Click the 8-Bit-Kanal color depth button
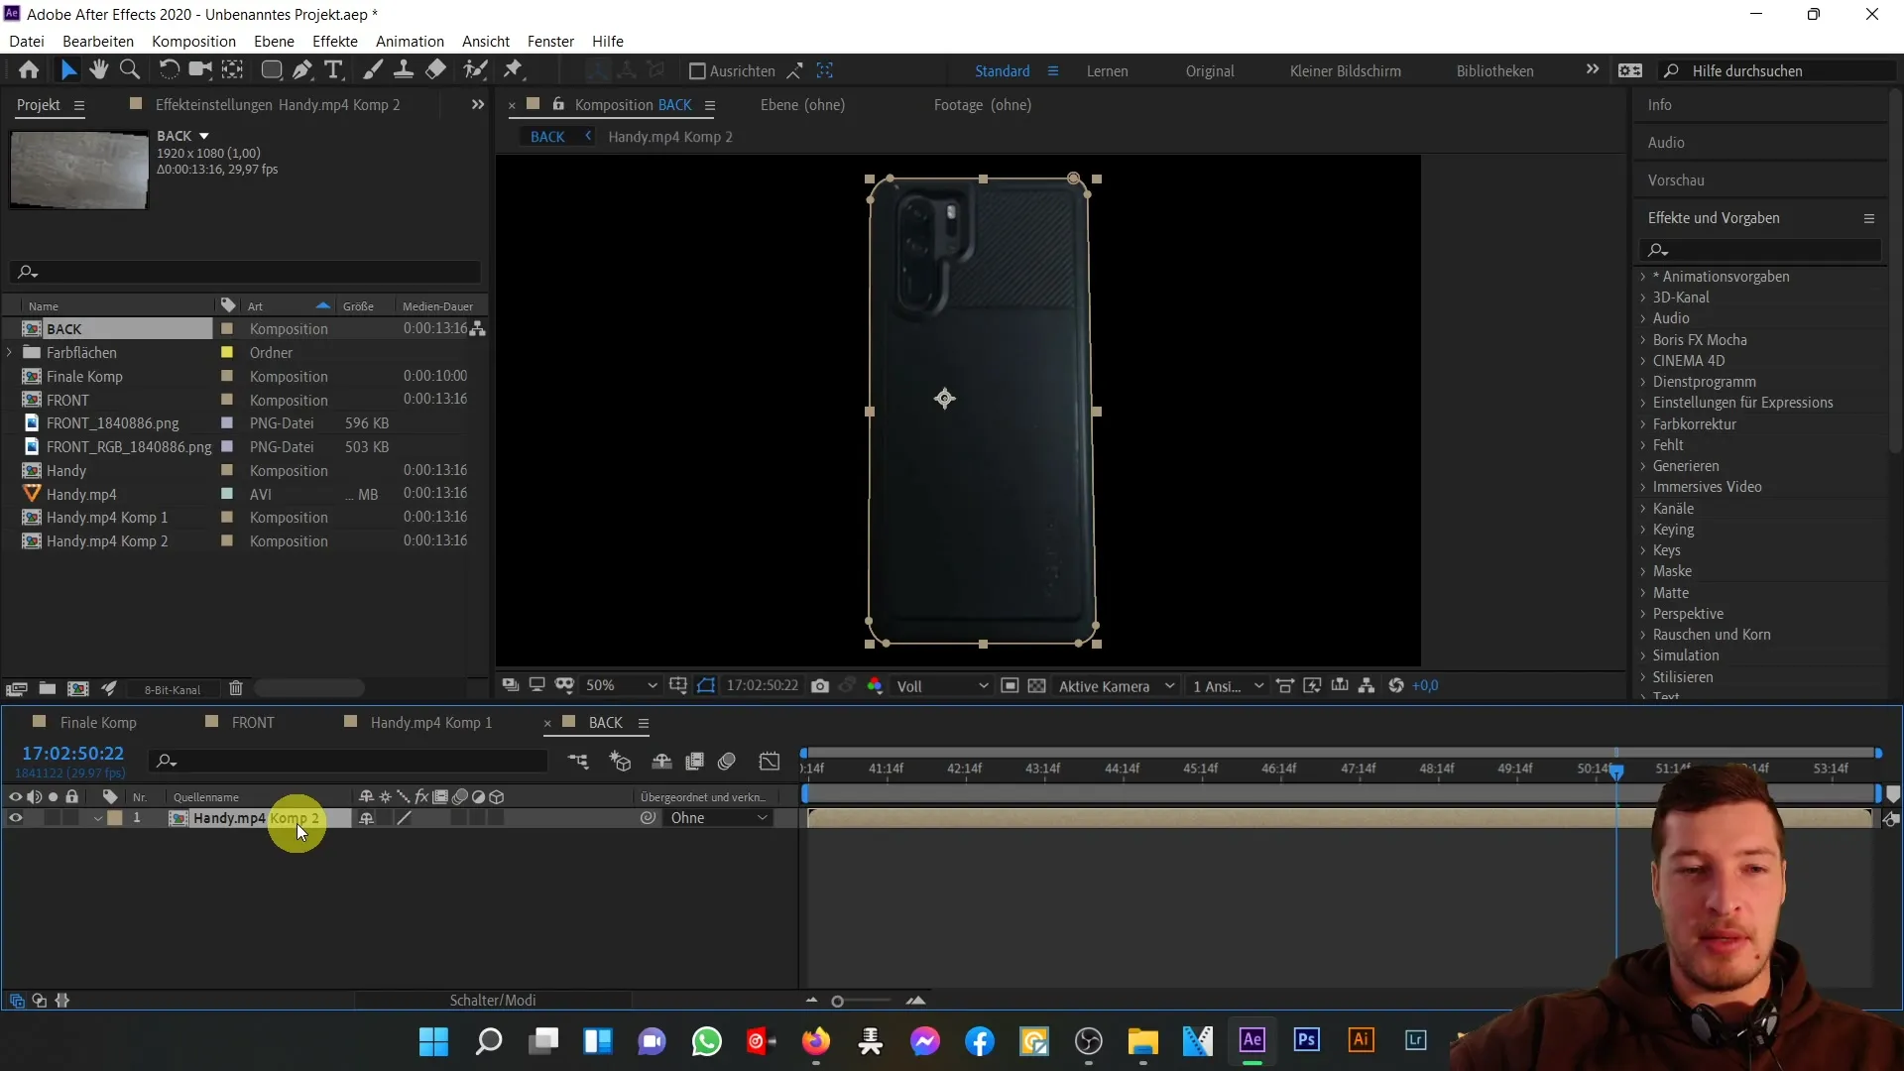 coord(173,690)
